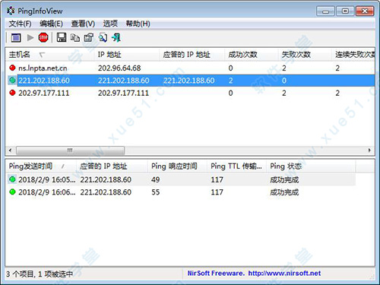The height and width of the screenshot is (285, 380).
Task: Click the 2018/2/9 16:06 ping entry
Action: (x=47, y=192)
